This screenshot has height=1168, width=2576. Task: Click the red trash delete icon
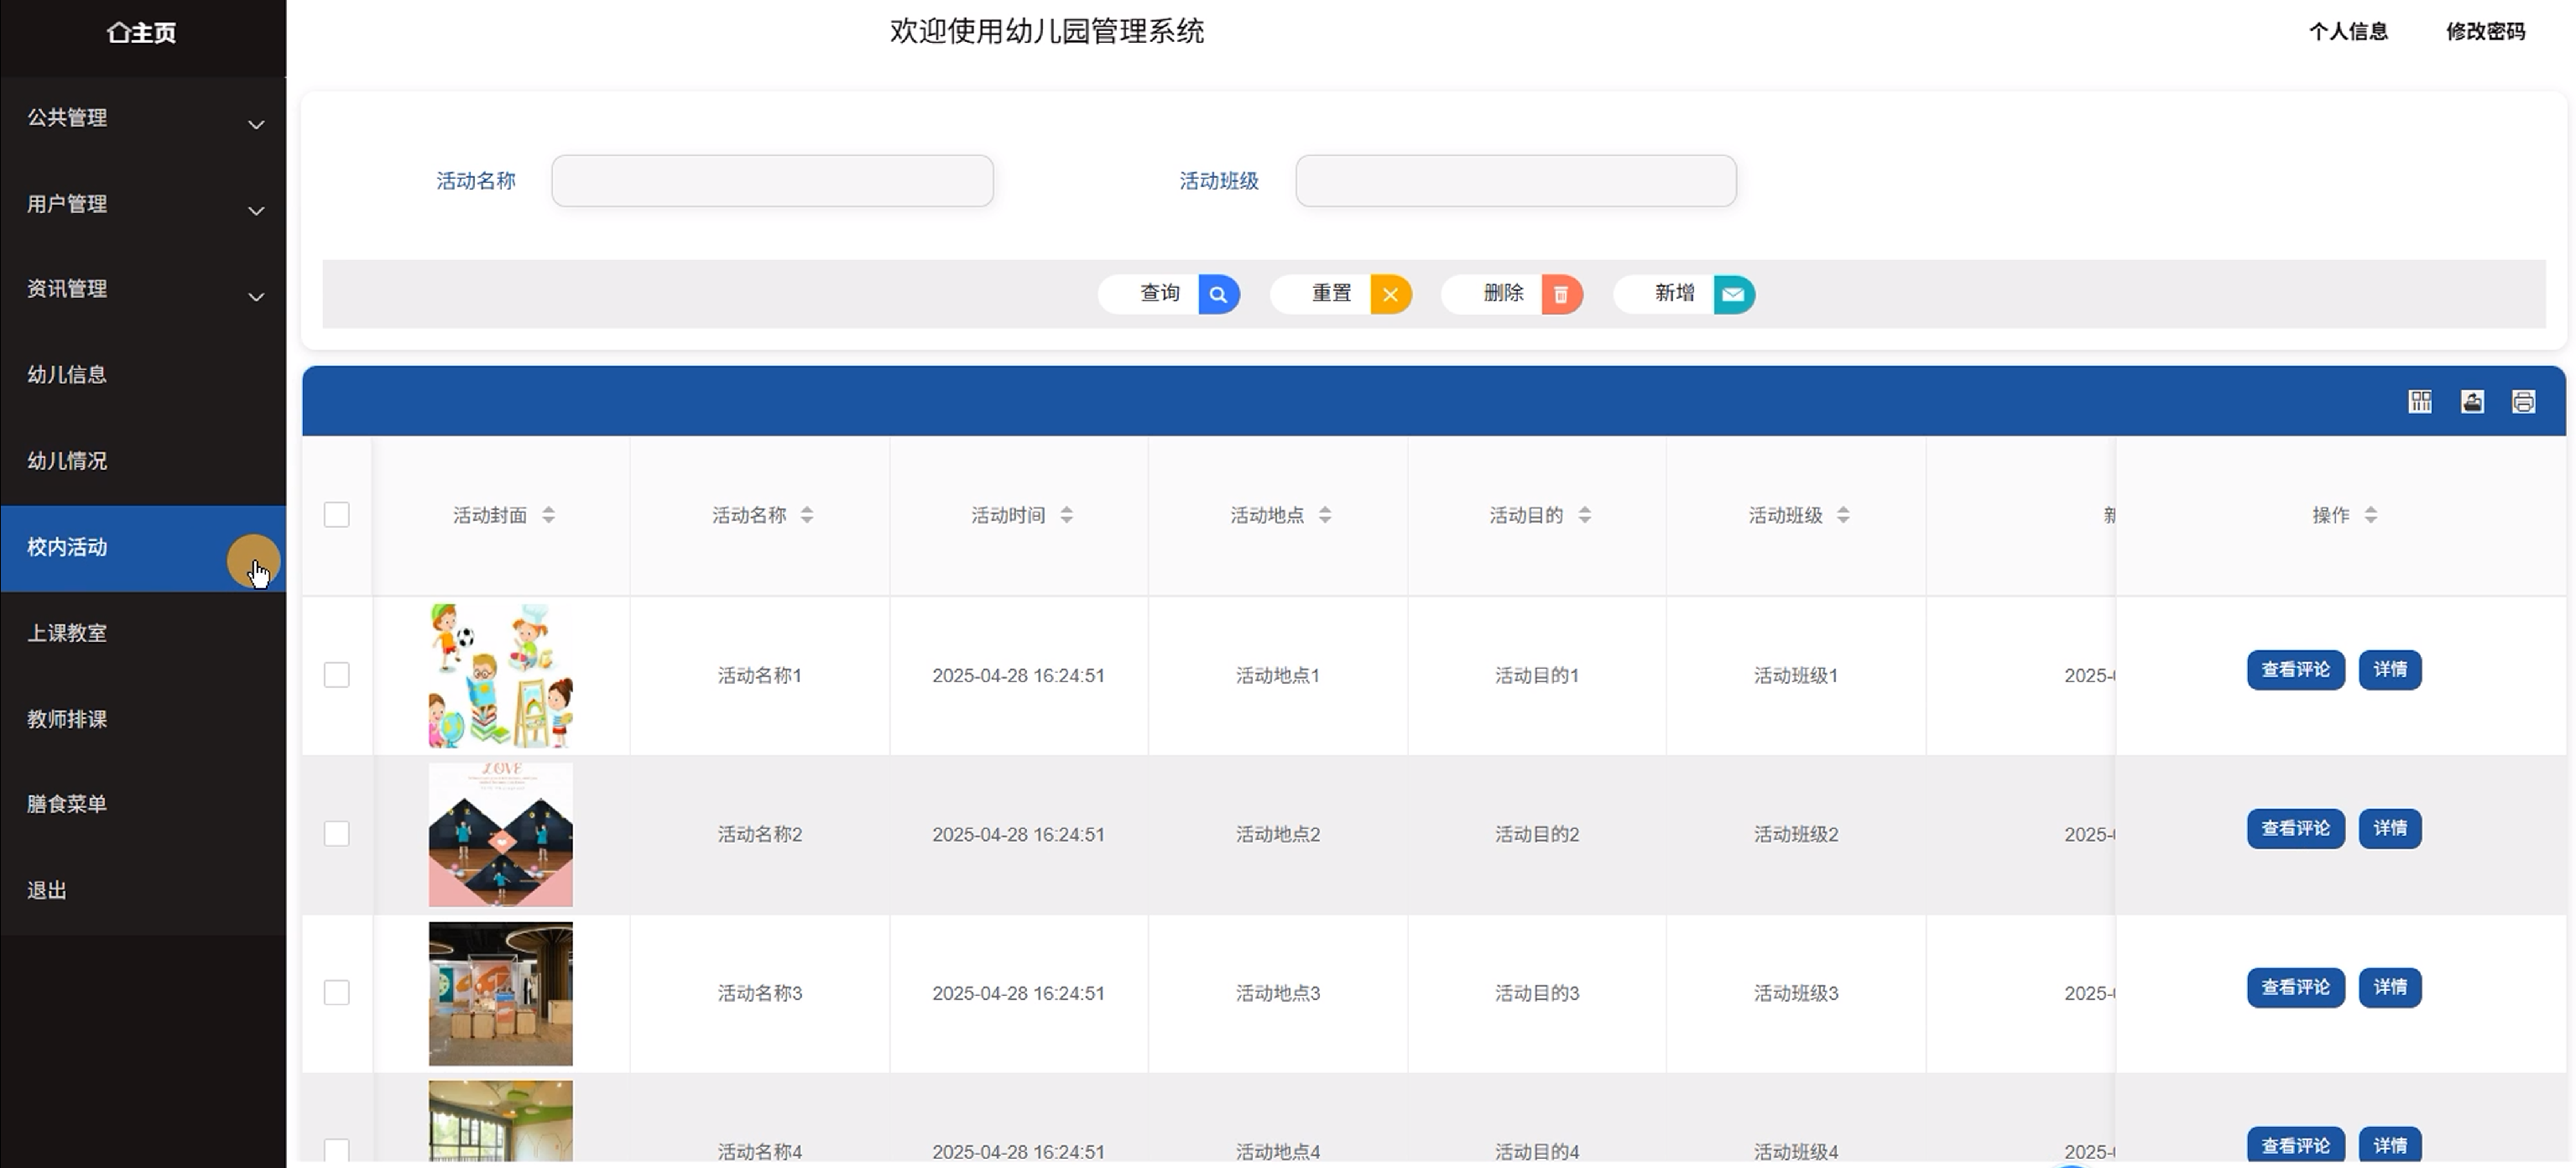tap(1561, 294)
